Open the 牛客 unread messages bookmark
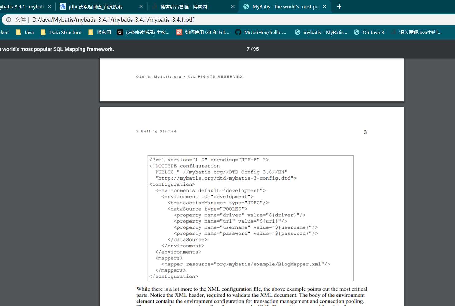The width and height of the screenshot is (455, 306). (x=143, y=32)
